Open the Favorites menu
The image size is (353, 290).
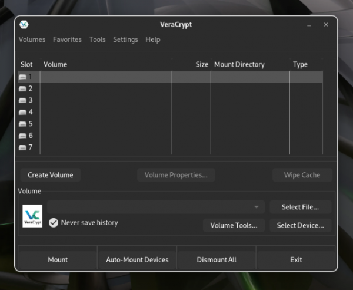click(x=67, y=39)
